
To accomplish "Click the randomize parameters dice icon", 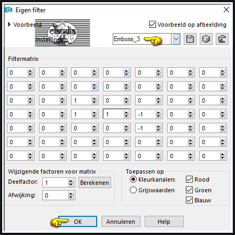I will [x=206, y=39].
